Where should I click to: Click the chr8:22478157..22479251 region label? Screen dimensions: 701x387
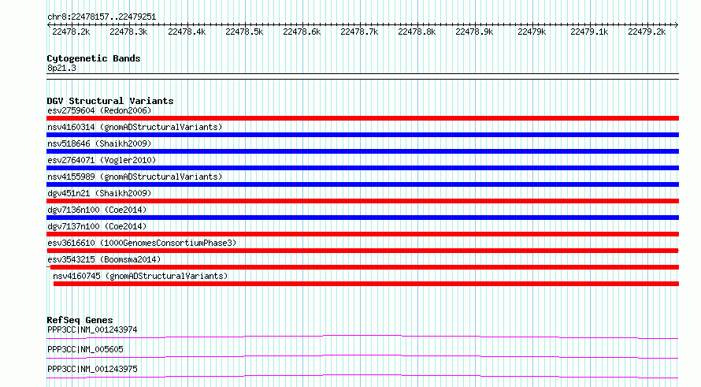coord(102,17)
